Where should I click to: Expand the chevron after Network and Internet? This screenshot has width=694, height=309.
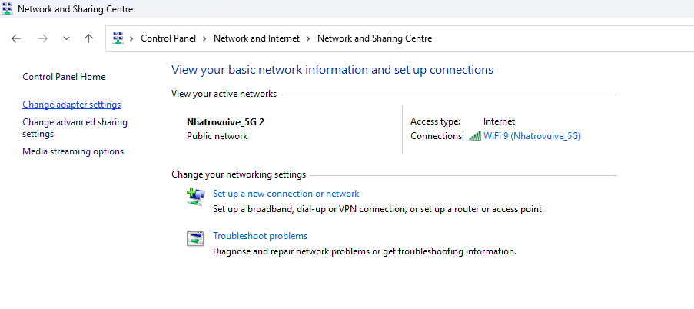[x=308, y=38]
